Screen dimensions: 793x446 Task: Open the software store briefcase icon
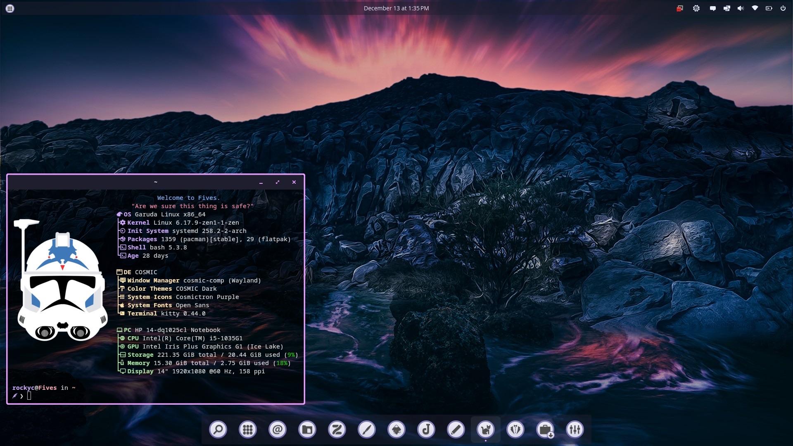click(545, 430)
